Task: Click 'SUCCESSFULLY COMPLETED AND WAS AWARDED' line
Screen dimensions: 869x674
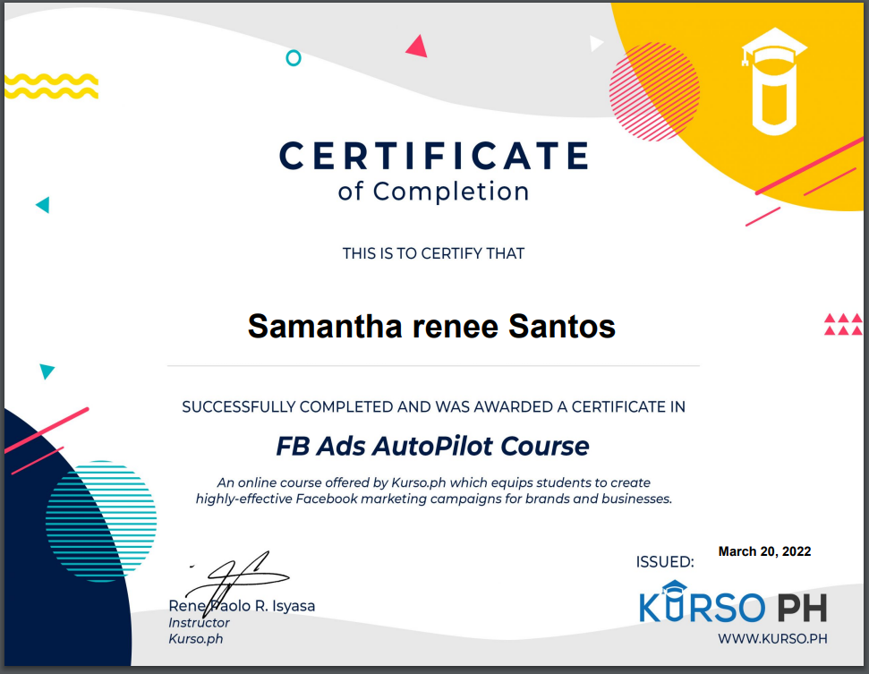Action: (x=433, y=407)
